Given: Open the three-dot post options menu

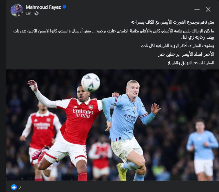Looking at the screenshot, I should pyautogui.click(x=197, y=9).
